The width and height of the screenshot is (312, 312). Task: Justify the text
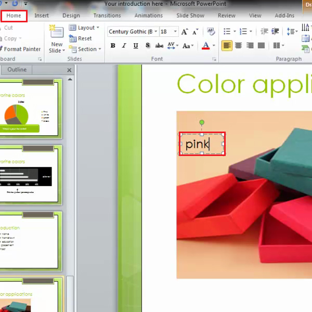pos(261,46)
